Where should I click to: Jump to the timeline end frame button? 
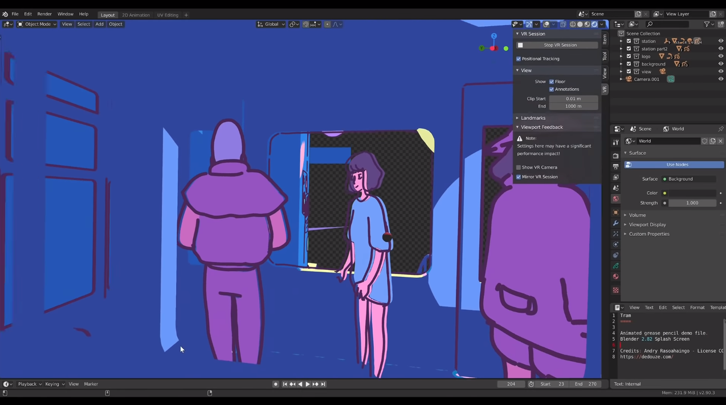click(323, 384)
